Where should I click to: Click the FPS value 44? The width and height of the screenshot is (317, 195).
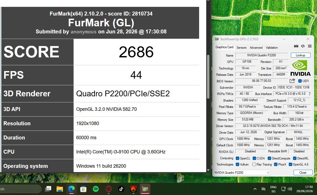pos(136,75)
